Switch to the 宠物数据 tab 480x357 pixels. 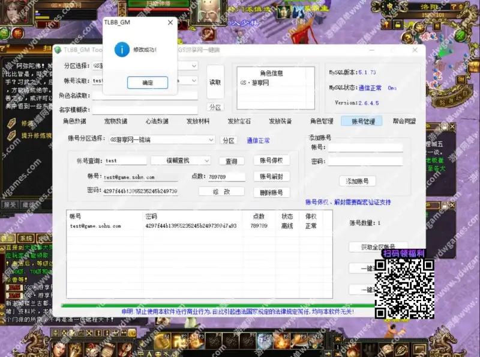pos(116,121)
